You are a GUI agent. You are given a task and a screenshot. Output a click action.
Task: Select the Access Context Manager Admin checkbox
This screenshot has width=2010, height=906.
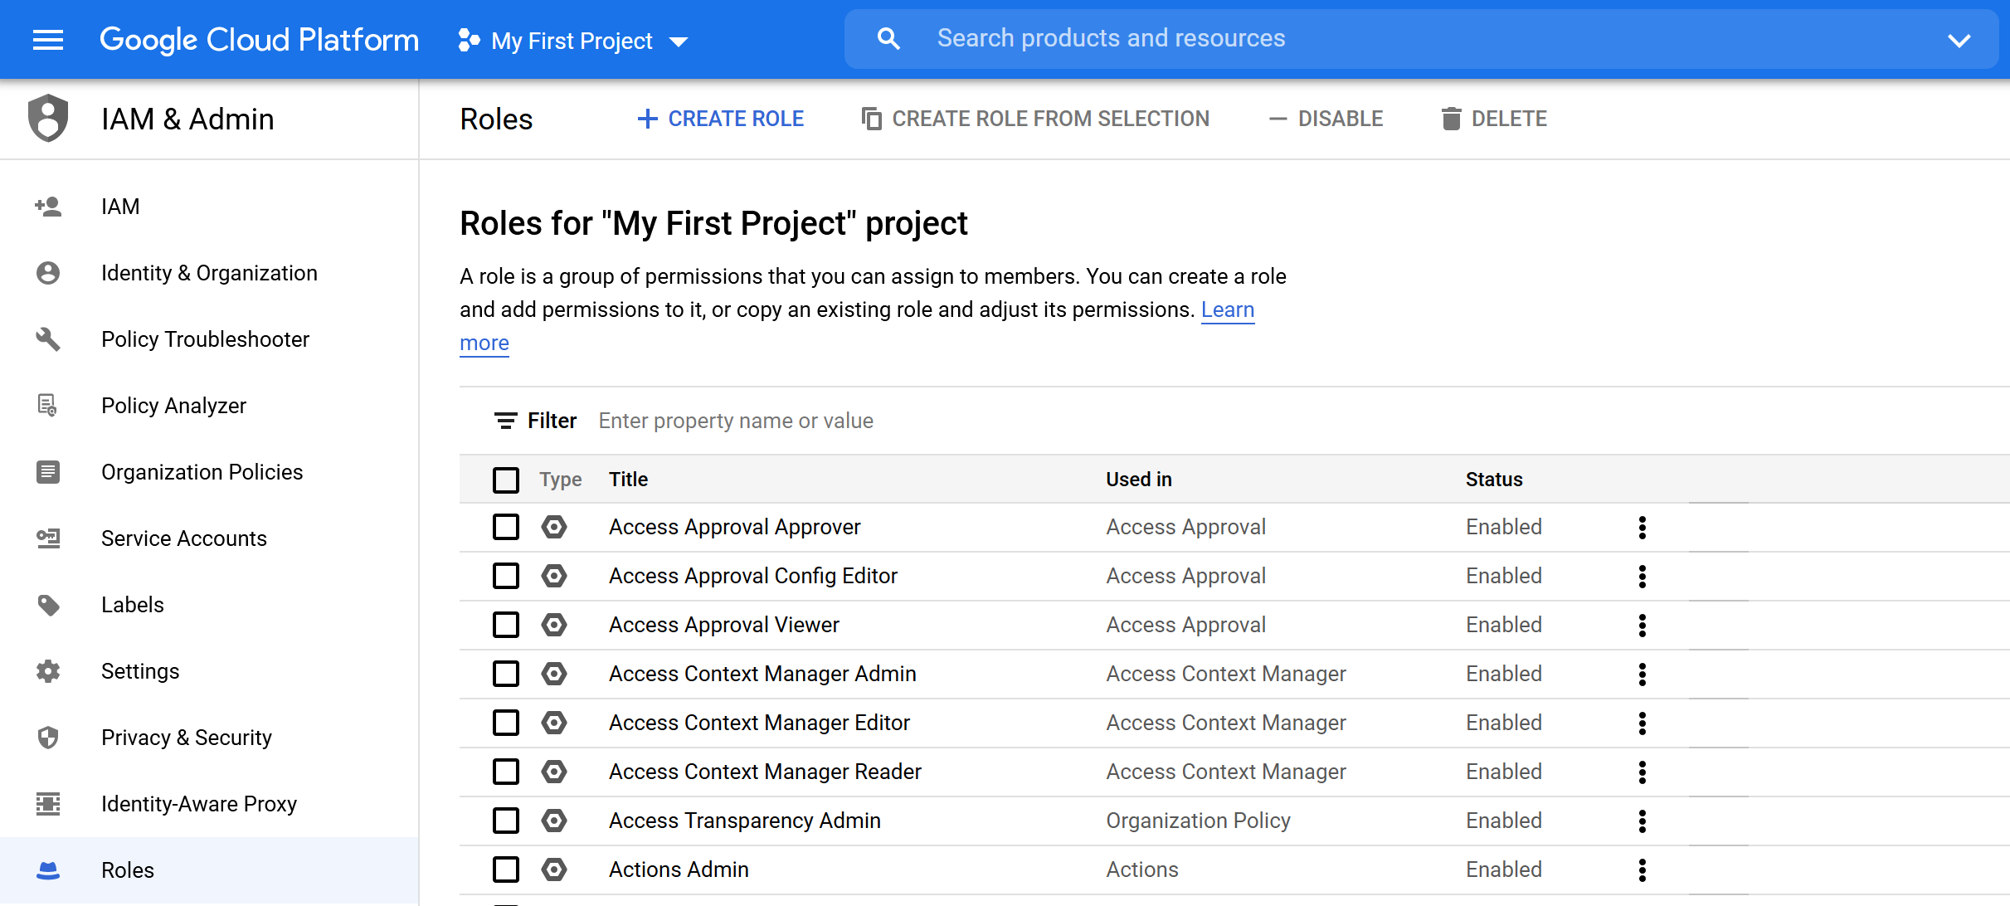506,674
